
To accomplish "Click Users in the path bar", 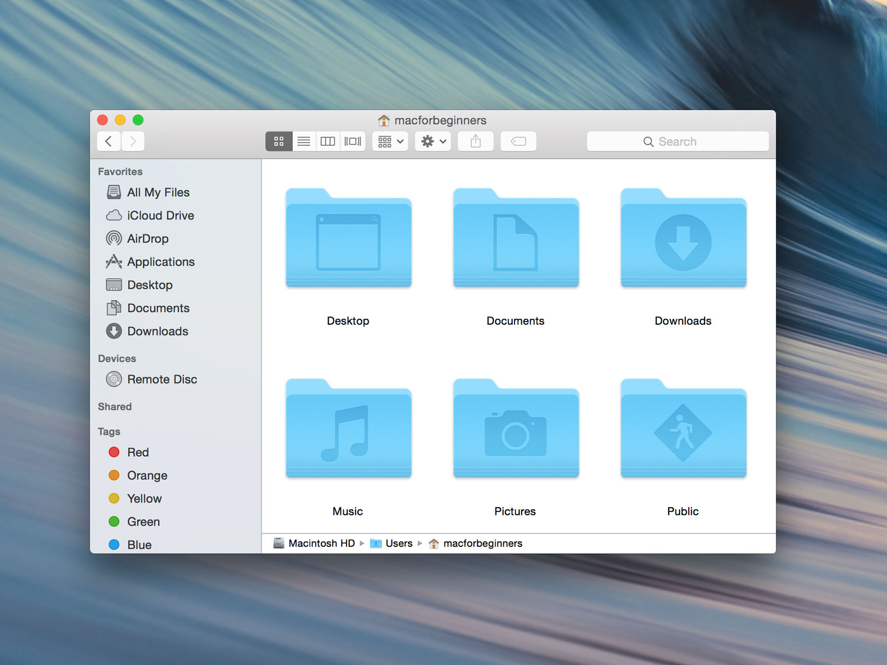I will point(399,543).
